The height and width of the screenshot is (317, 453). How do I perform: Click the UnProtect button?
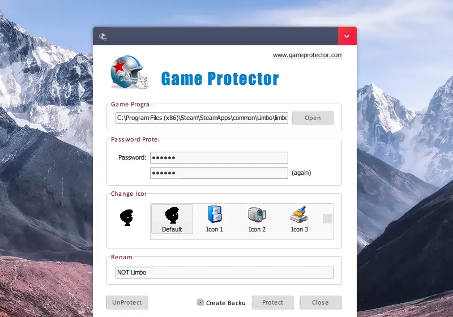click(x=127, y=302)
